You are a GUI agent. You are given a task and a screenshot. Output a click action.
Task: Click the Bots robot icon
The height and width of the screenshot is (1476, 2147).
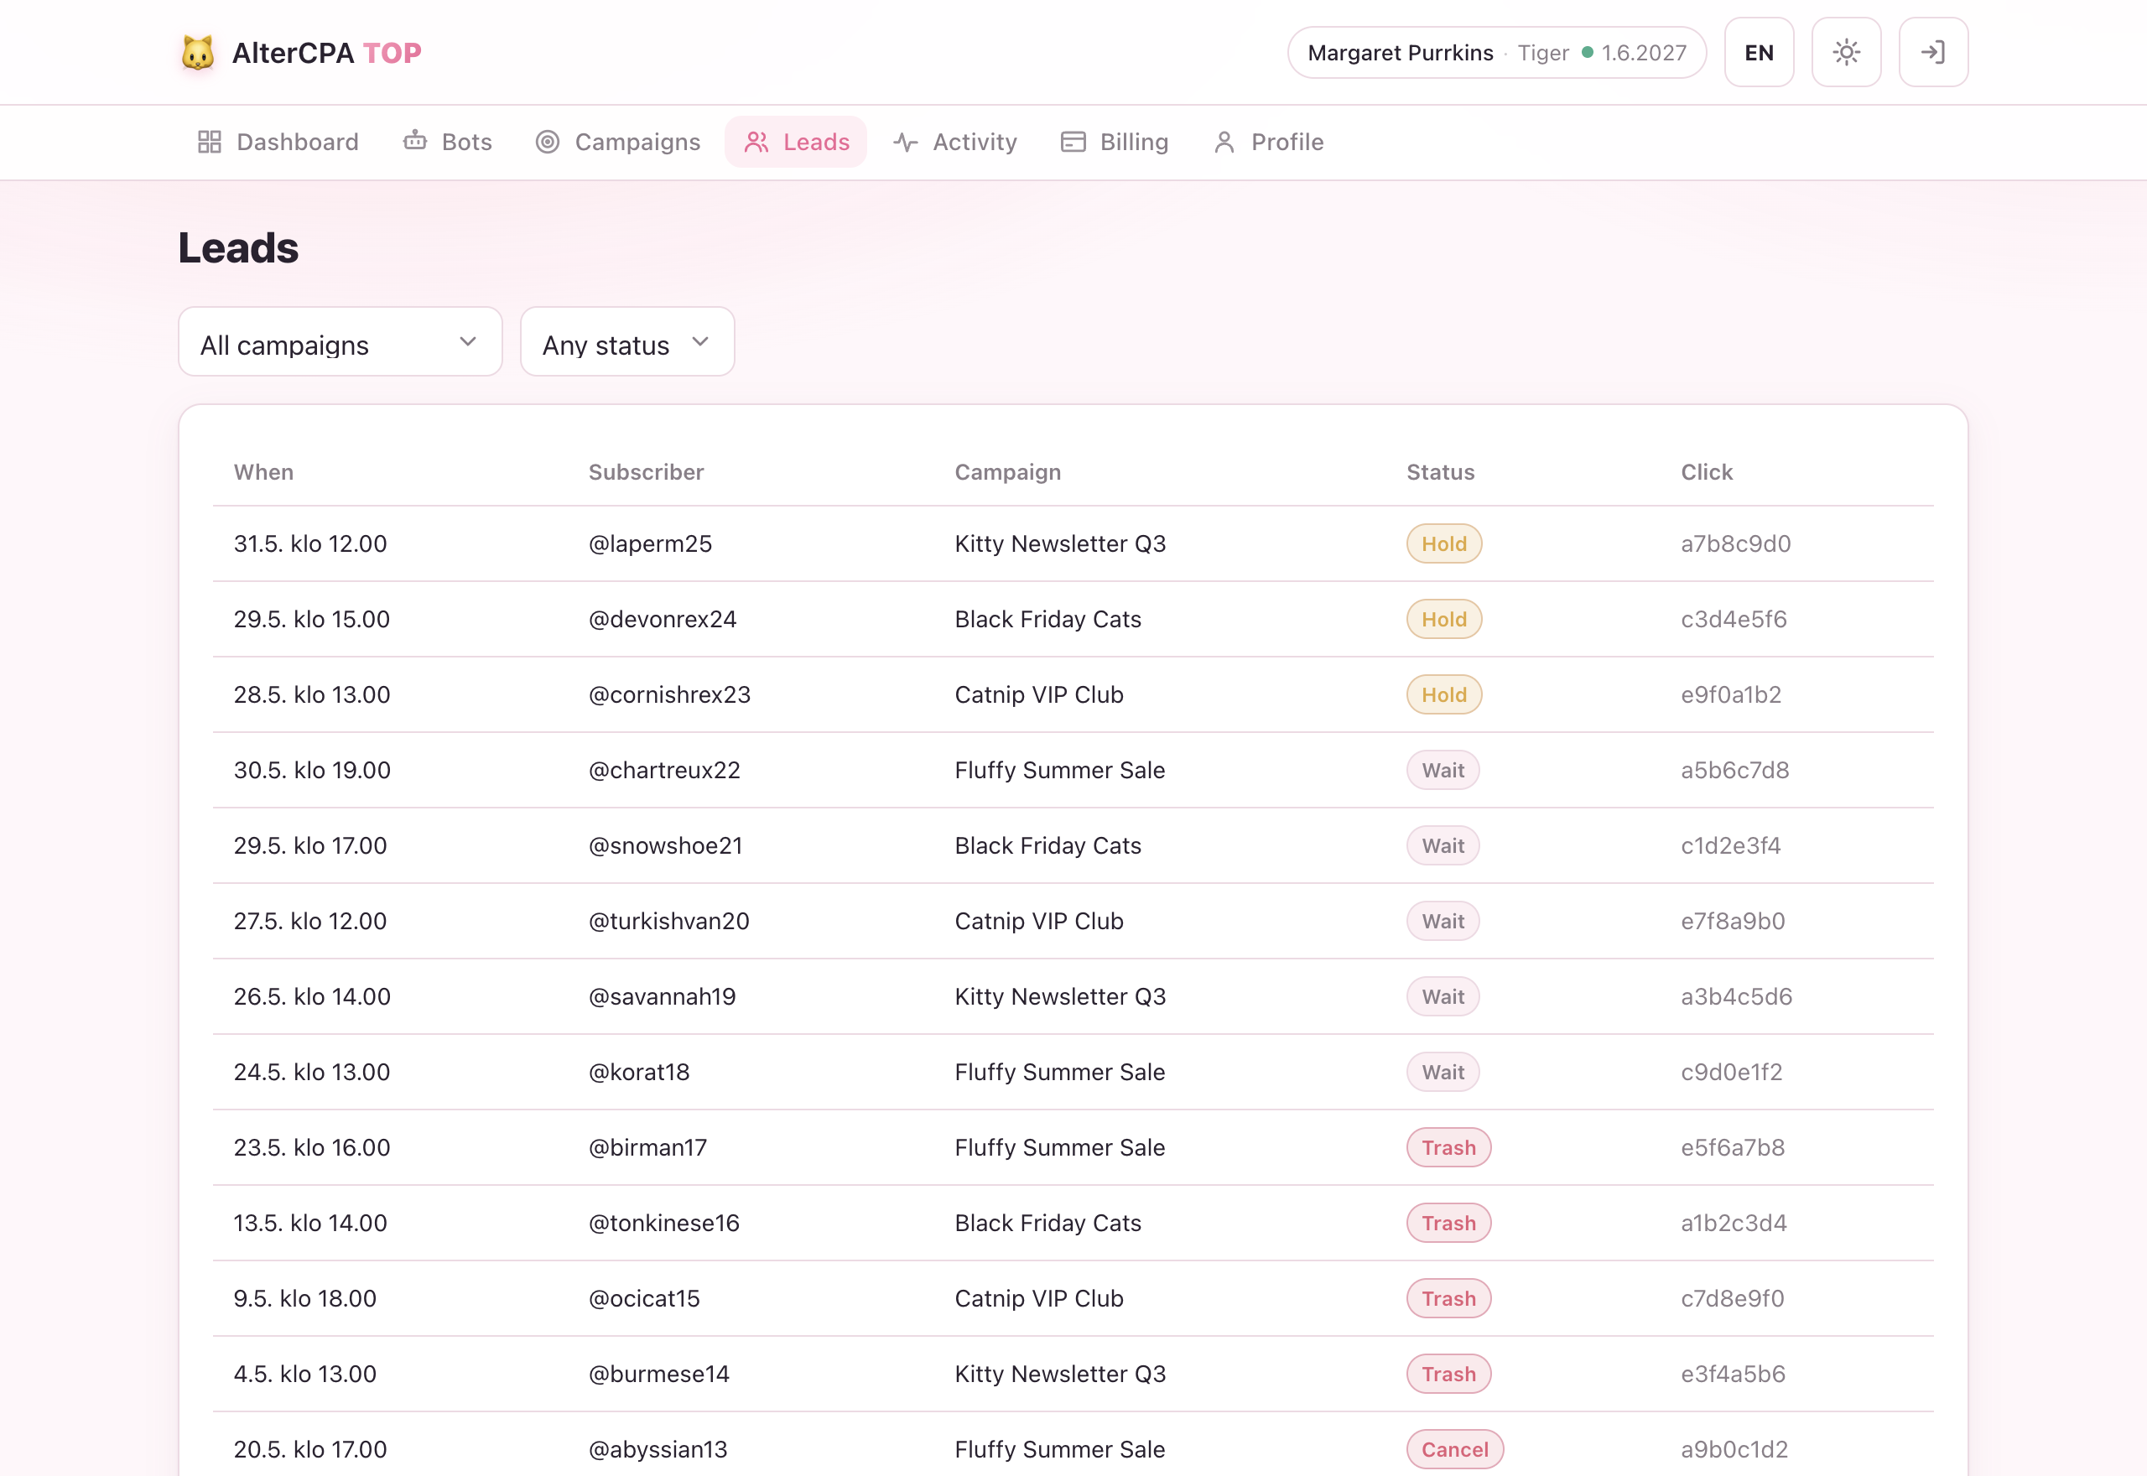point(415,142)
